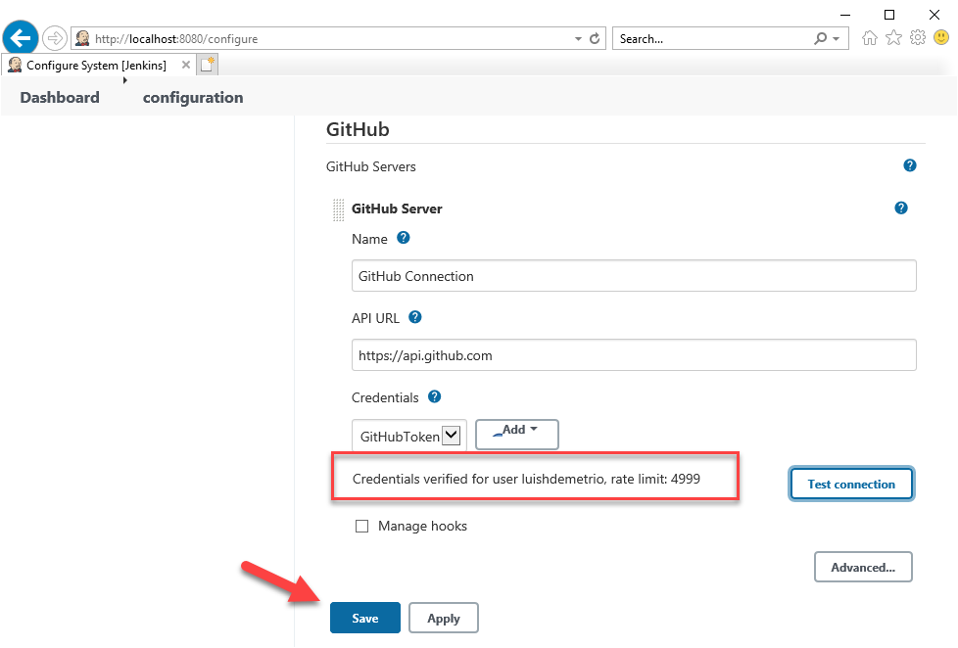
Task: Expand the Dashboard breadcrumb arrow
Action: 124,80
